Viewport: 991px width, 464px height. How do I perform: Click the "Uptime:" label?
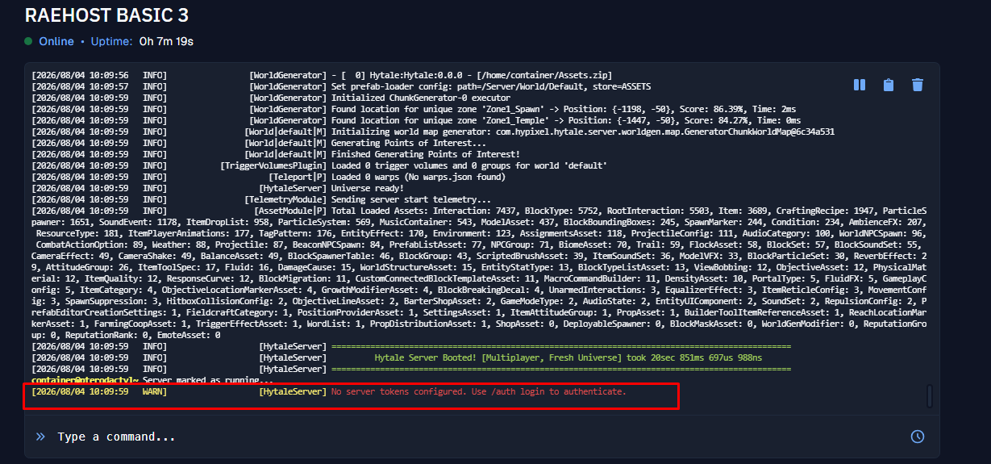(x=110, y=40)
